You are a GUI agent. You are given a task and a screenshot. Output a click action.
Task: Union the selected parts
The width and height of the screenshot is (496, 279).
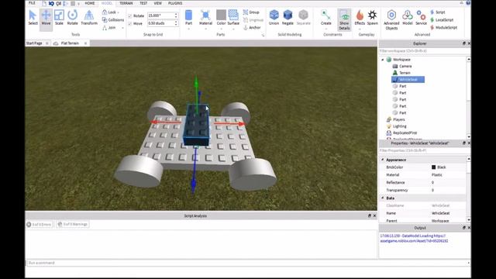coord(274,17)
